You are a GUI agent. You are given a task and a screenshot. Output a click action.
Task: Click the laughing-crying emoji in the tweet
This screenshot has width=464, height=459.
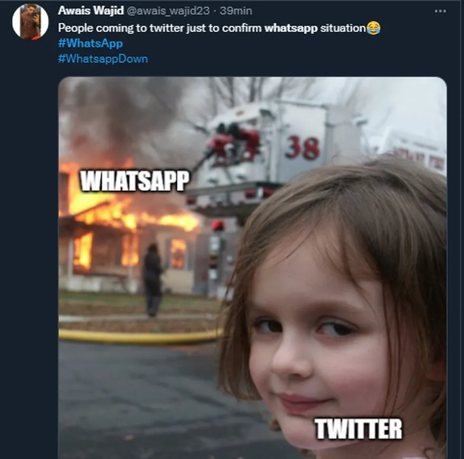373,28
